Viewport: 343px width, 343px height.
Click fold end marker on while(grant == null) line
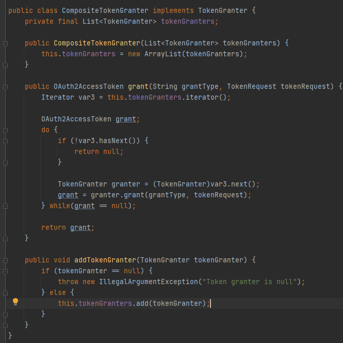click(6, 206)
